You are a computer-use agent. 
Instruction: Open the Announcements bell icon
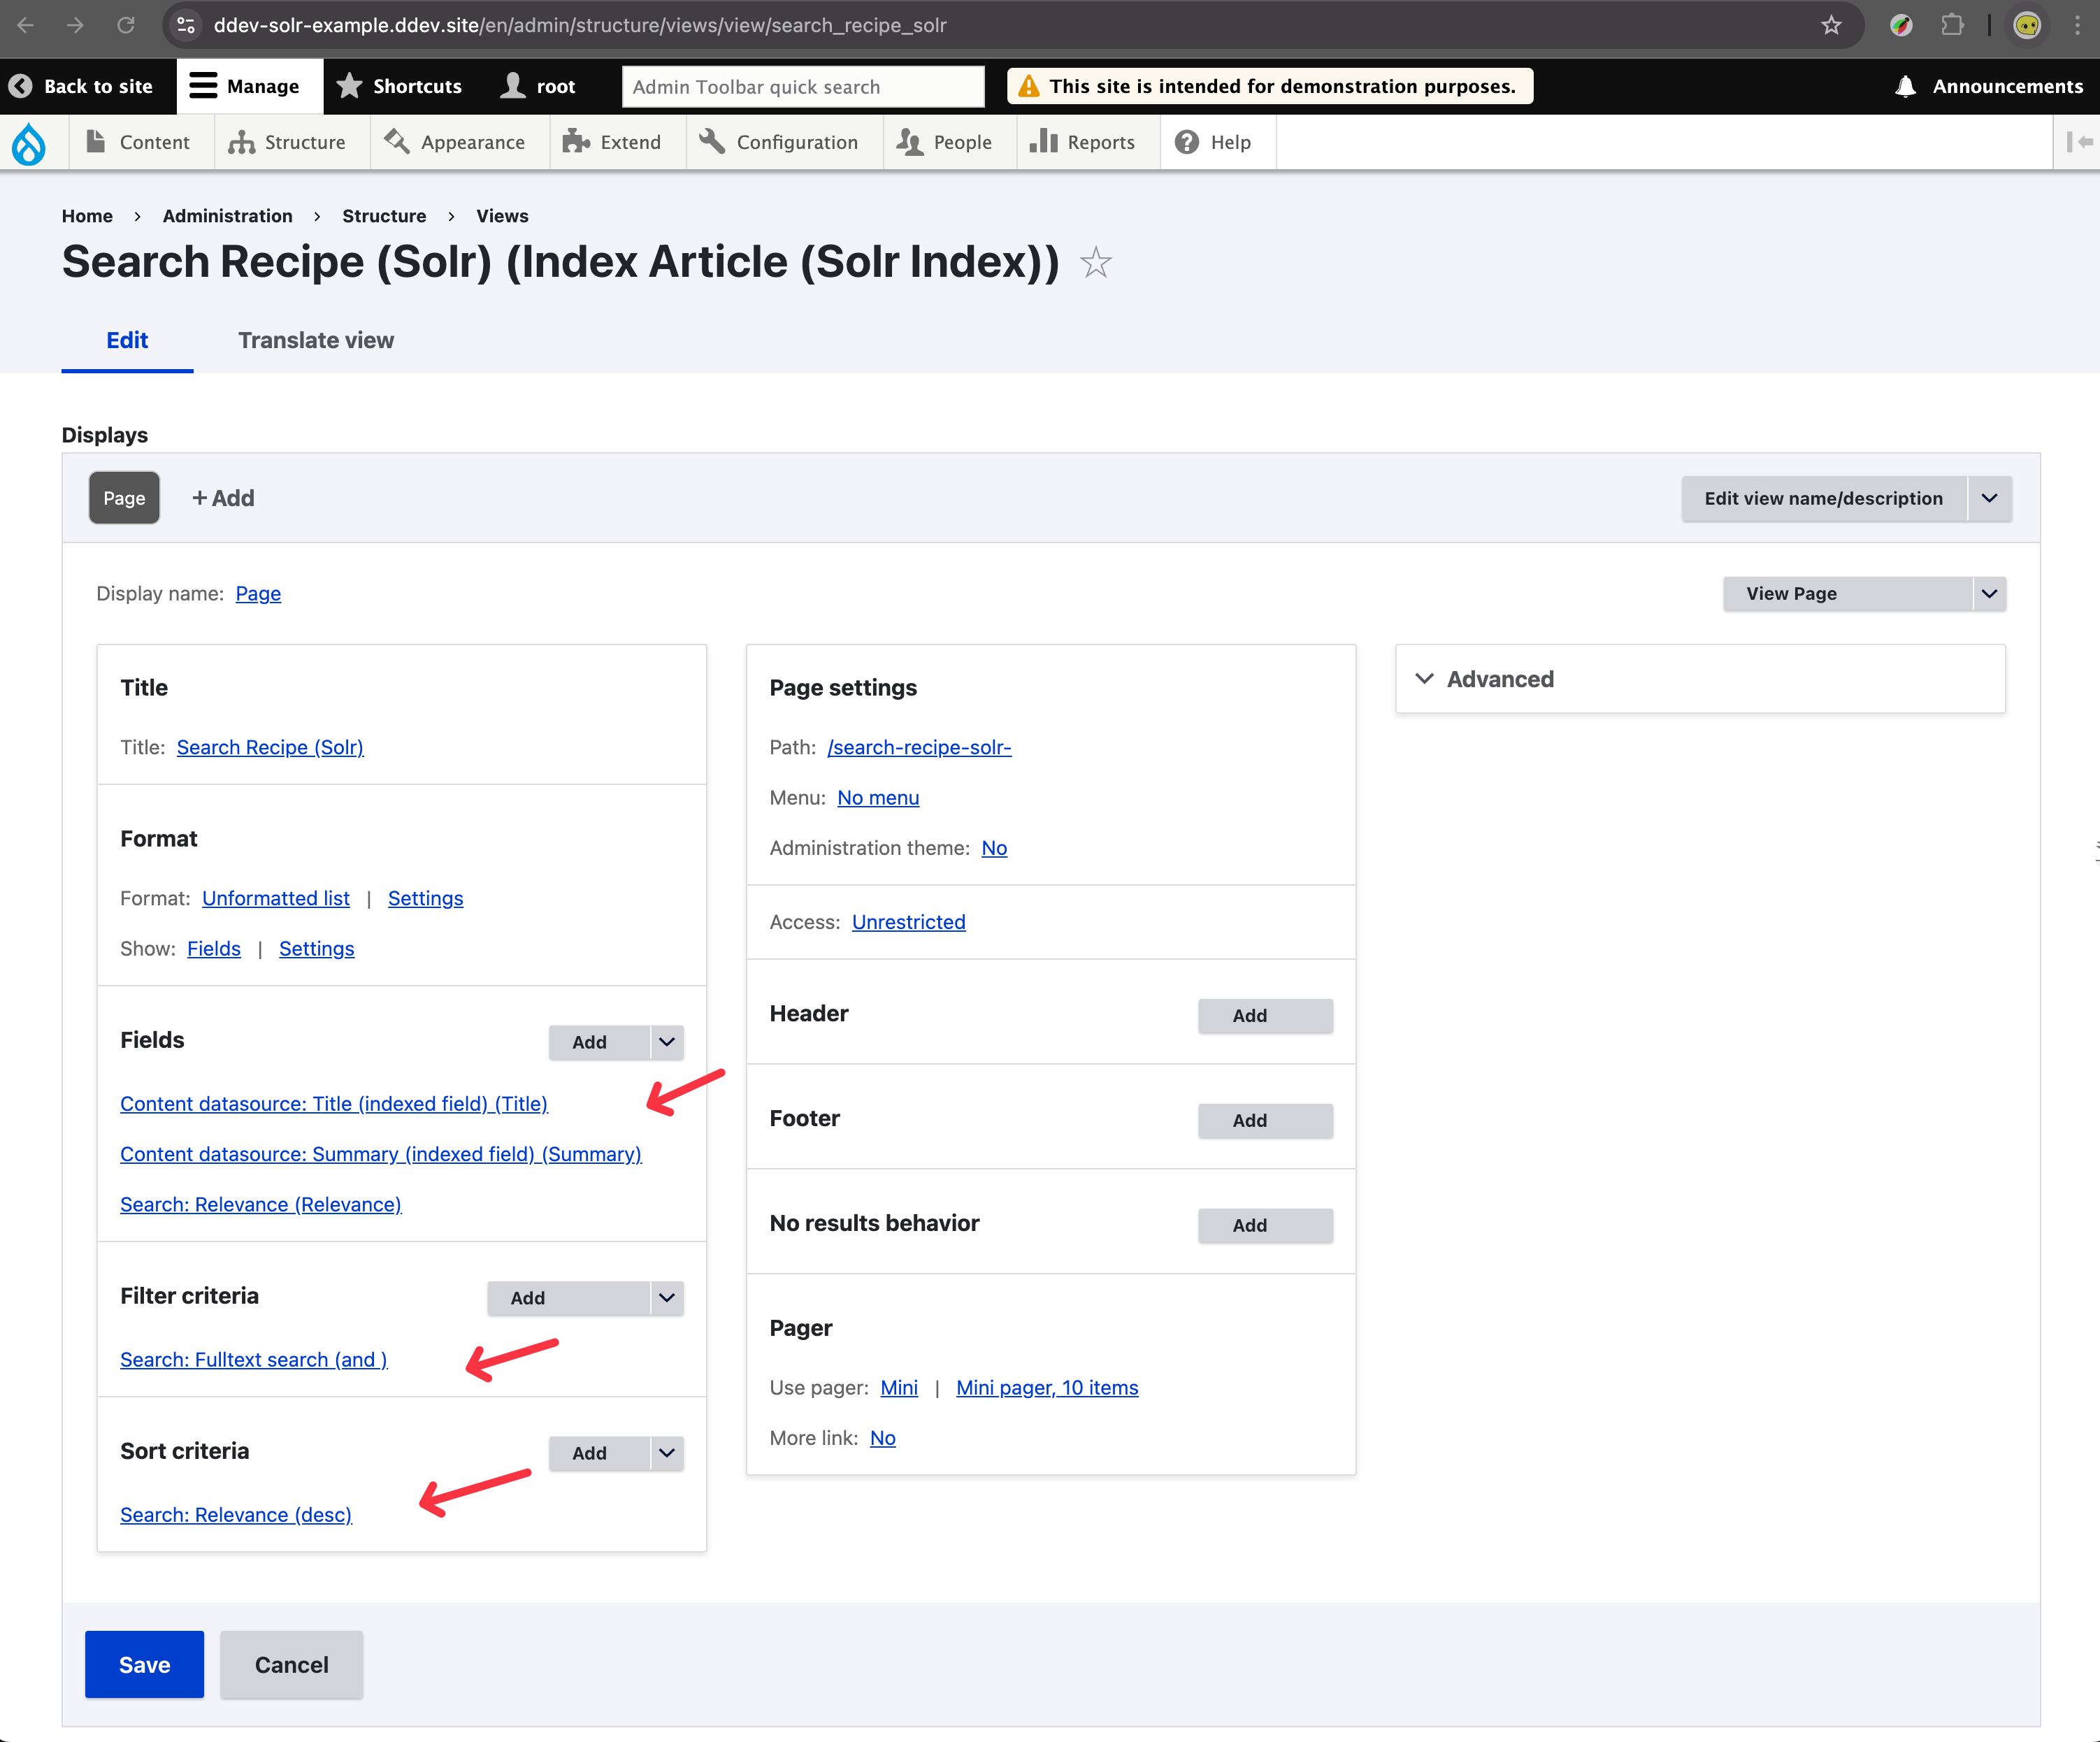coord(1906,87)
